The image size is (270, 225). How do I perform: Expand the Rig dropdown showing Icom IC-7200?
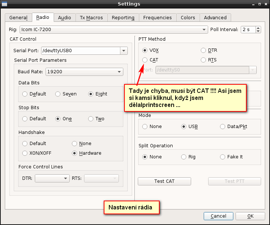204,30
